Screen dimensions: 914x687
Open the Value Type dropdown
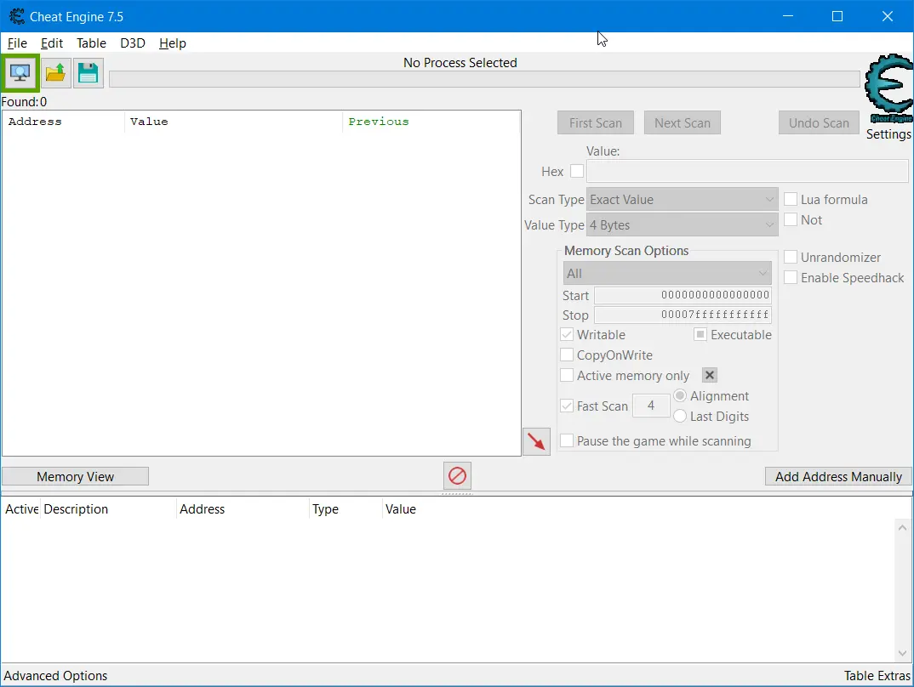(682, 224)
